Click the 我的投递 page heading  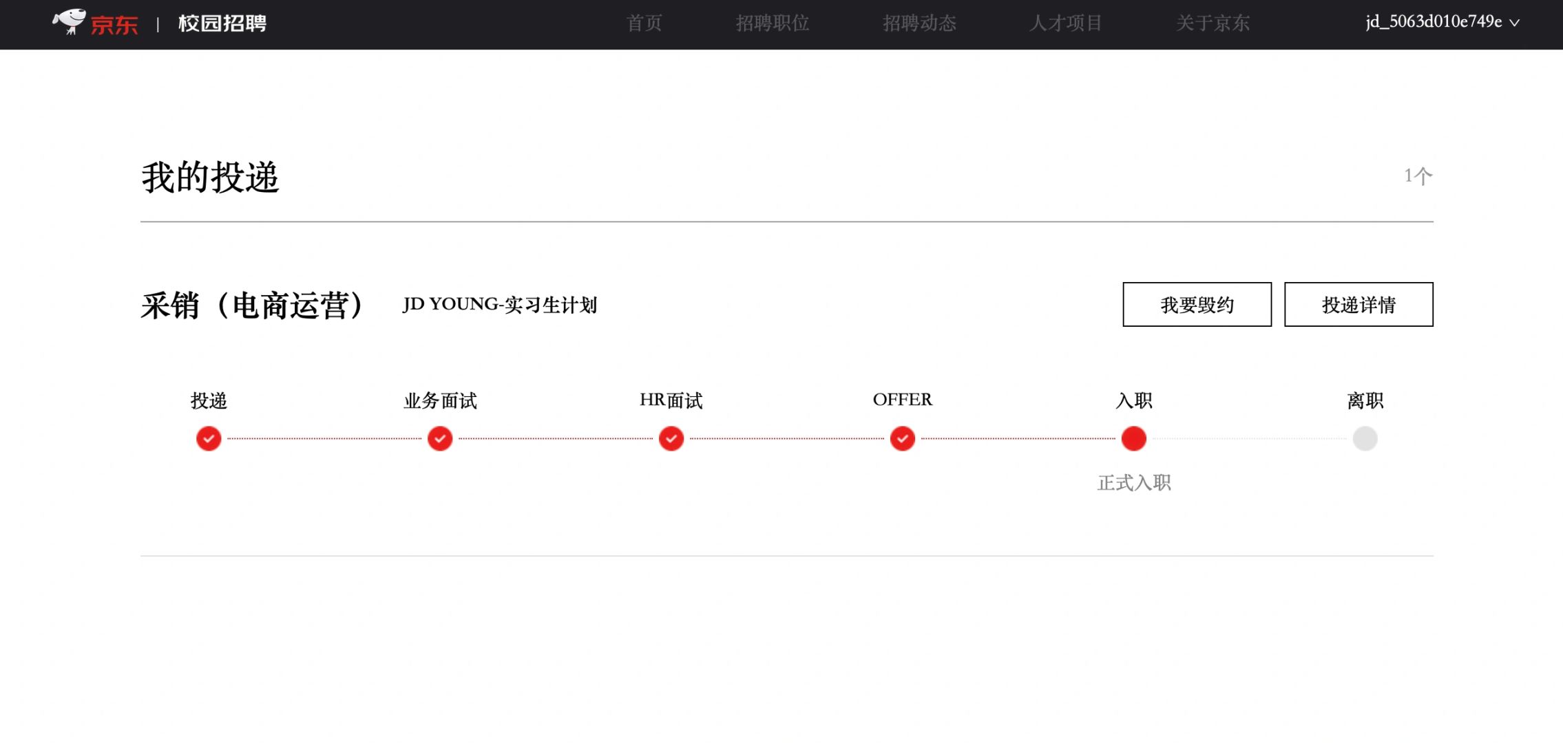tap(210, 177)
